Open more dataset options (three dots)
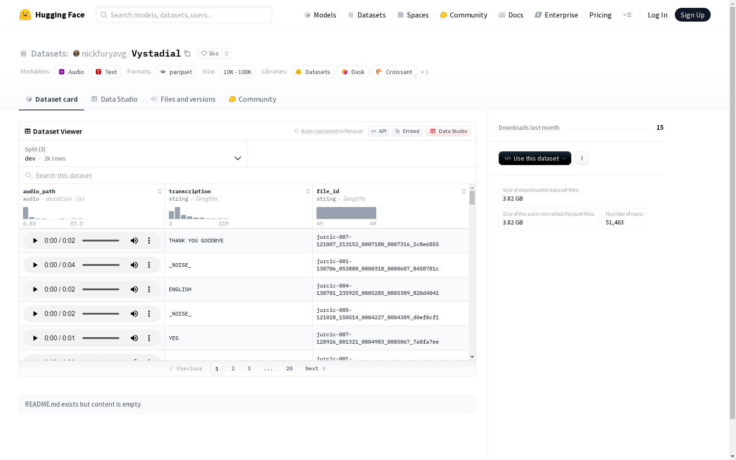This screenshot has height=460, width=736. (x=582, y=158)
